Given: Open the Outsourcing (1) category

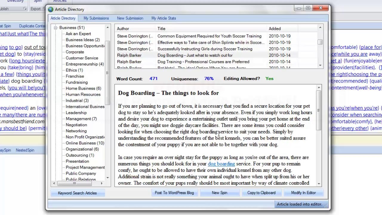Looking at the screenshot, I should 80,155.
